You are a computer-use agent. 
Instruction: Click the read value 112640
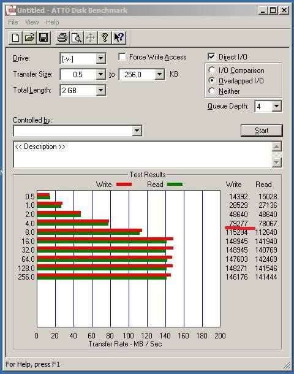[266, 232]
